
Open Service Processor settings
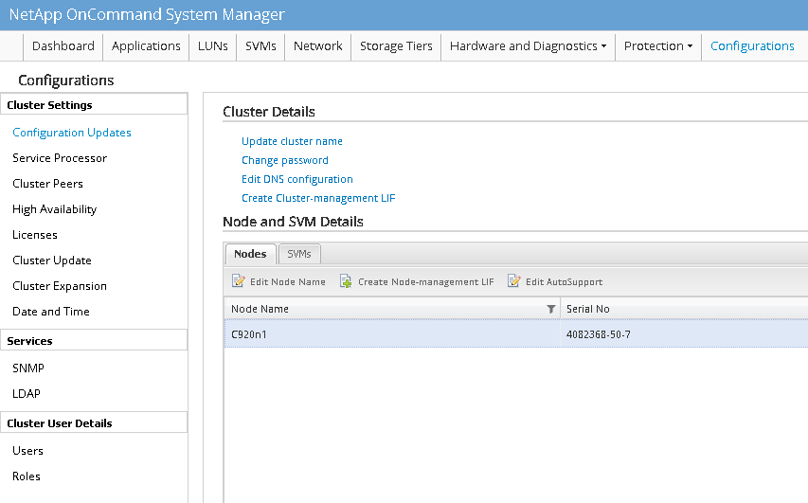(x=60, y=158)
